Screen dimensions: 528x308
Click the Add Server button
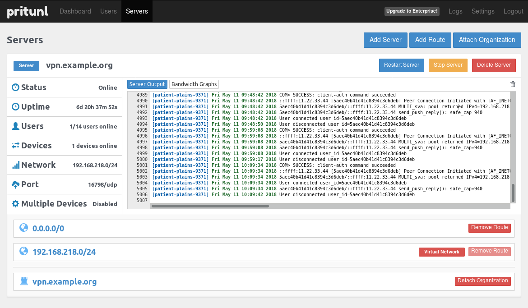[x=385, y=40]
